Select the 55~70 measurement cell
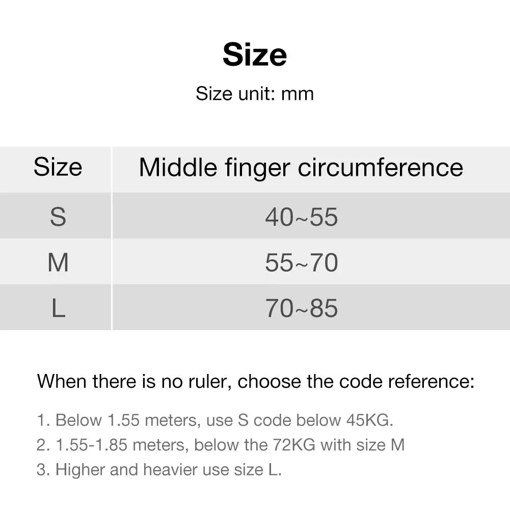Image resolution: width=510 pixels, height=510 pixels. [301, 263]
